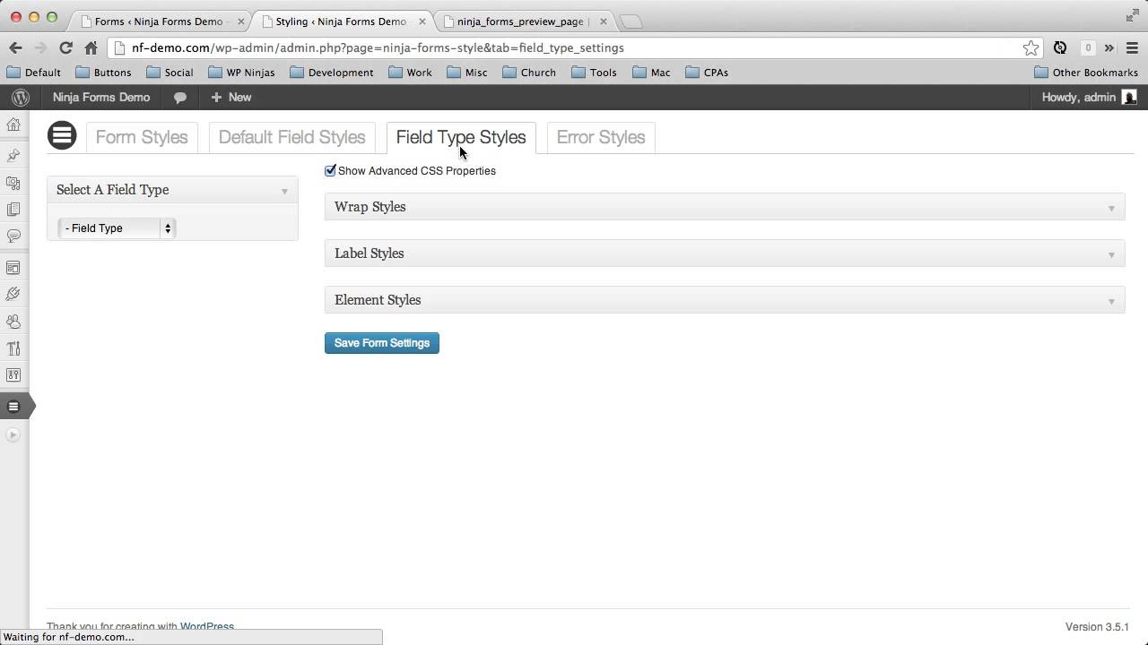This screenshot has height=645, width=1148.
Task: Open the CPAs bookmarks folder
Action: pyautogui.click(x=708, y=73)
